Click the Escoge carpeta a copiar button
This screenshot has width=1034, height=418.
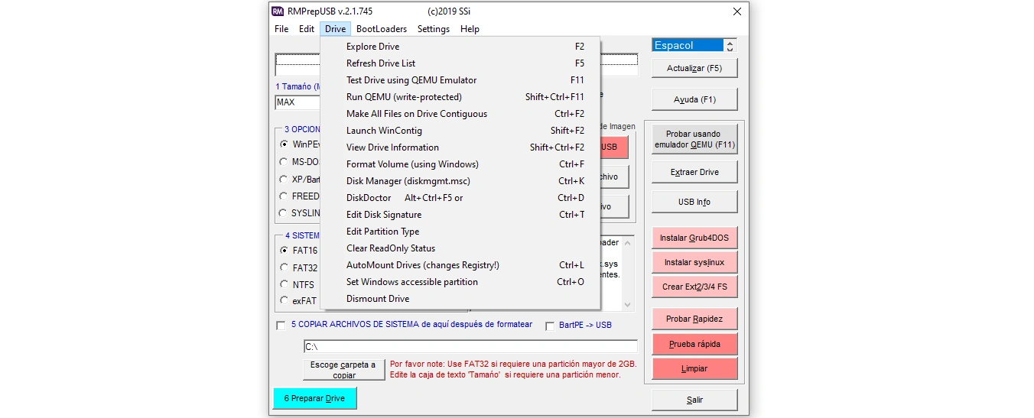coord(344,370)
